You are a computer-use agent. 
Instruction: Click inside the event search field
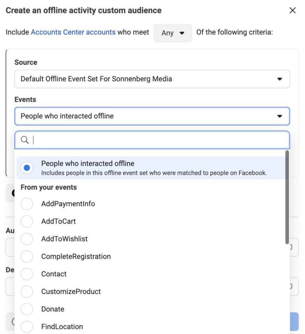tap(119, 140)
